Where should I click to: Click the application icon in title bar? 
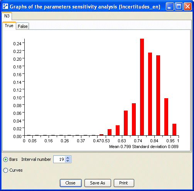coord(5,6)
